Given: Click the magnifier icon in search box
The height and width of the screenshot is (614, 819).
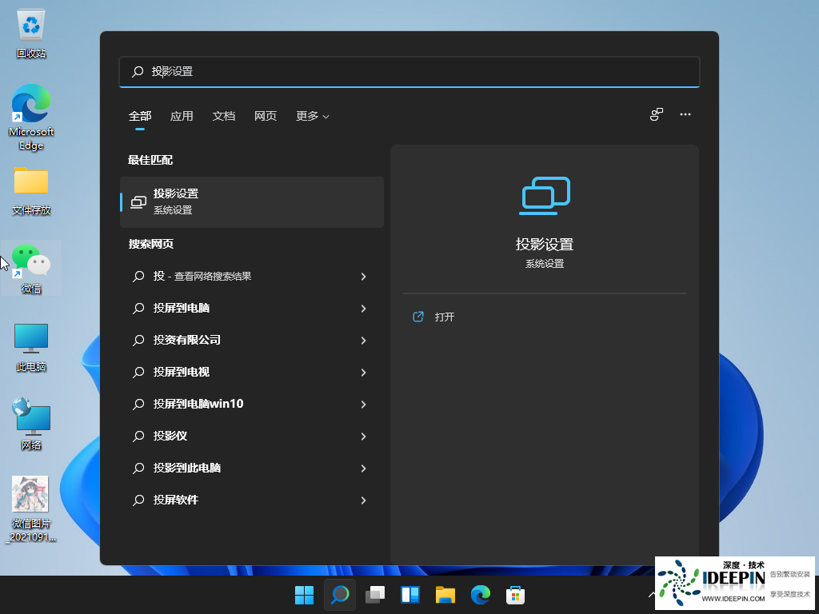Looking at the screenshot, I should coord(138,71).
